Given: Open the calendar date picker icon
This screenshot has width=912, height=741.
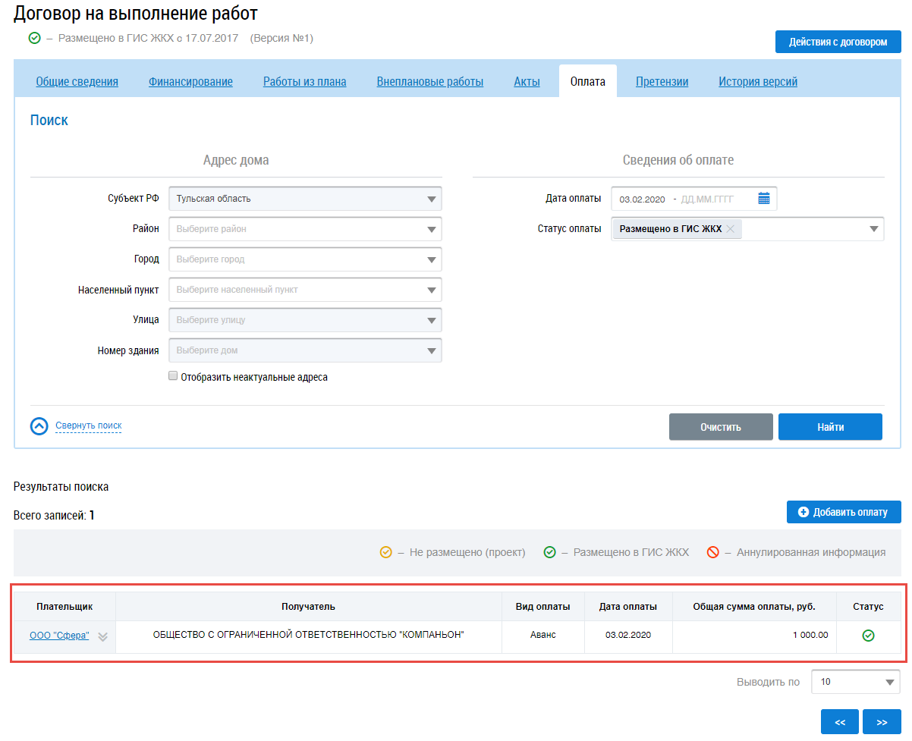Looking at the screenshot, I should [763, 199].
